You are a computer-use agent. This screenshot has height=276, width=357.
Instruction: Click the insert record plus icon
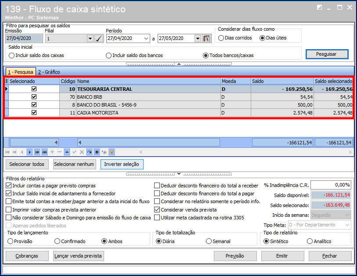(52, 152)
